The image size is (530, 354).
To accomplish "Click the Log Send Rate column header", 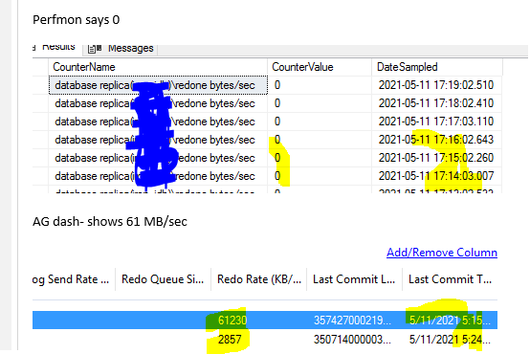I will coord(71,279).
